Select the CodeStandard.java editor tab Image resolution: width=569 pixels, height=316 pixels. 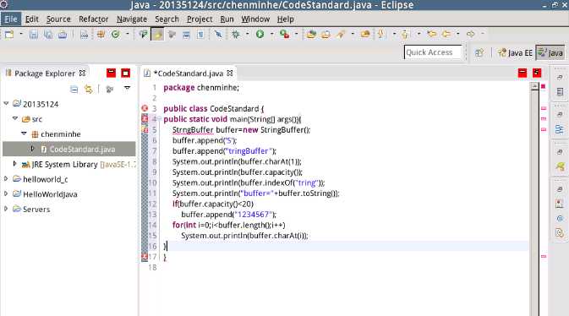189,74
